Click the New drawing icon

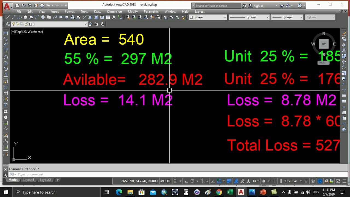[17, 5]
